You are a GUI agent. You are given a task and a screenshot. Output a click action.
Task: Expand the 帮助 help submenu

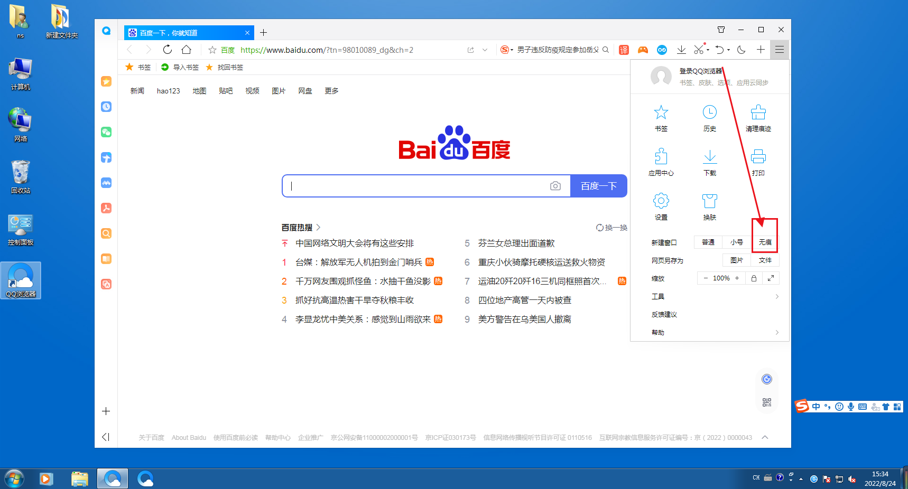(777, 332)
